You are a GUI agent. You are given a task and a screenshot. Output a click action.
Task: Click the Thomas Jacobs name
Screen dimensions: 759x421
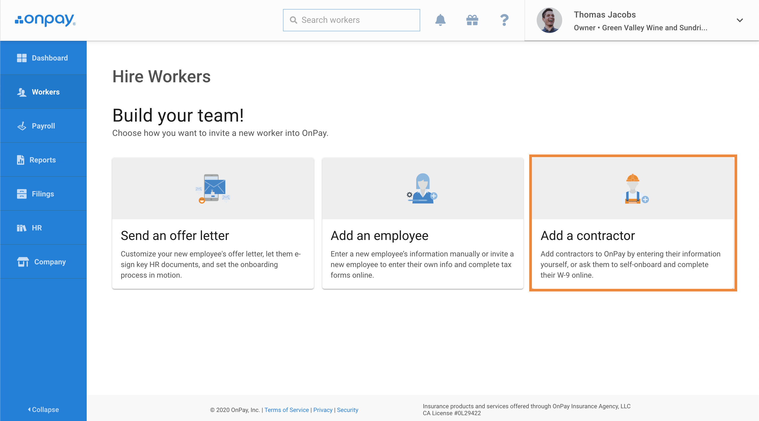click(604, 14)
